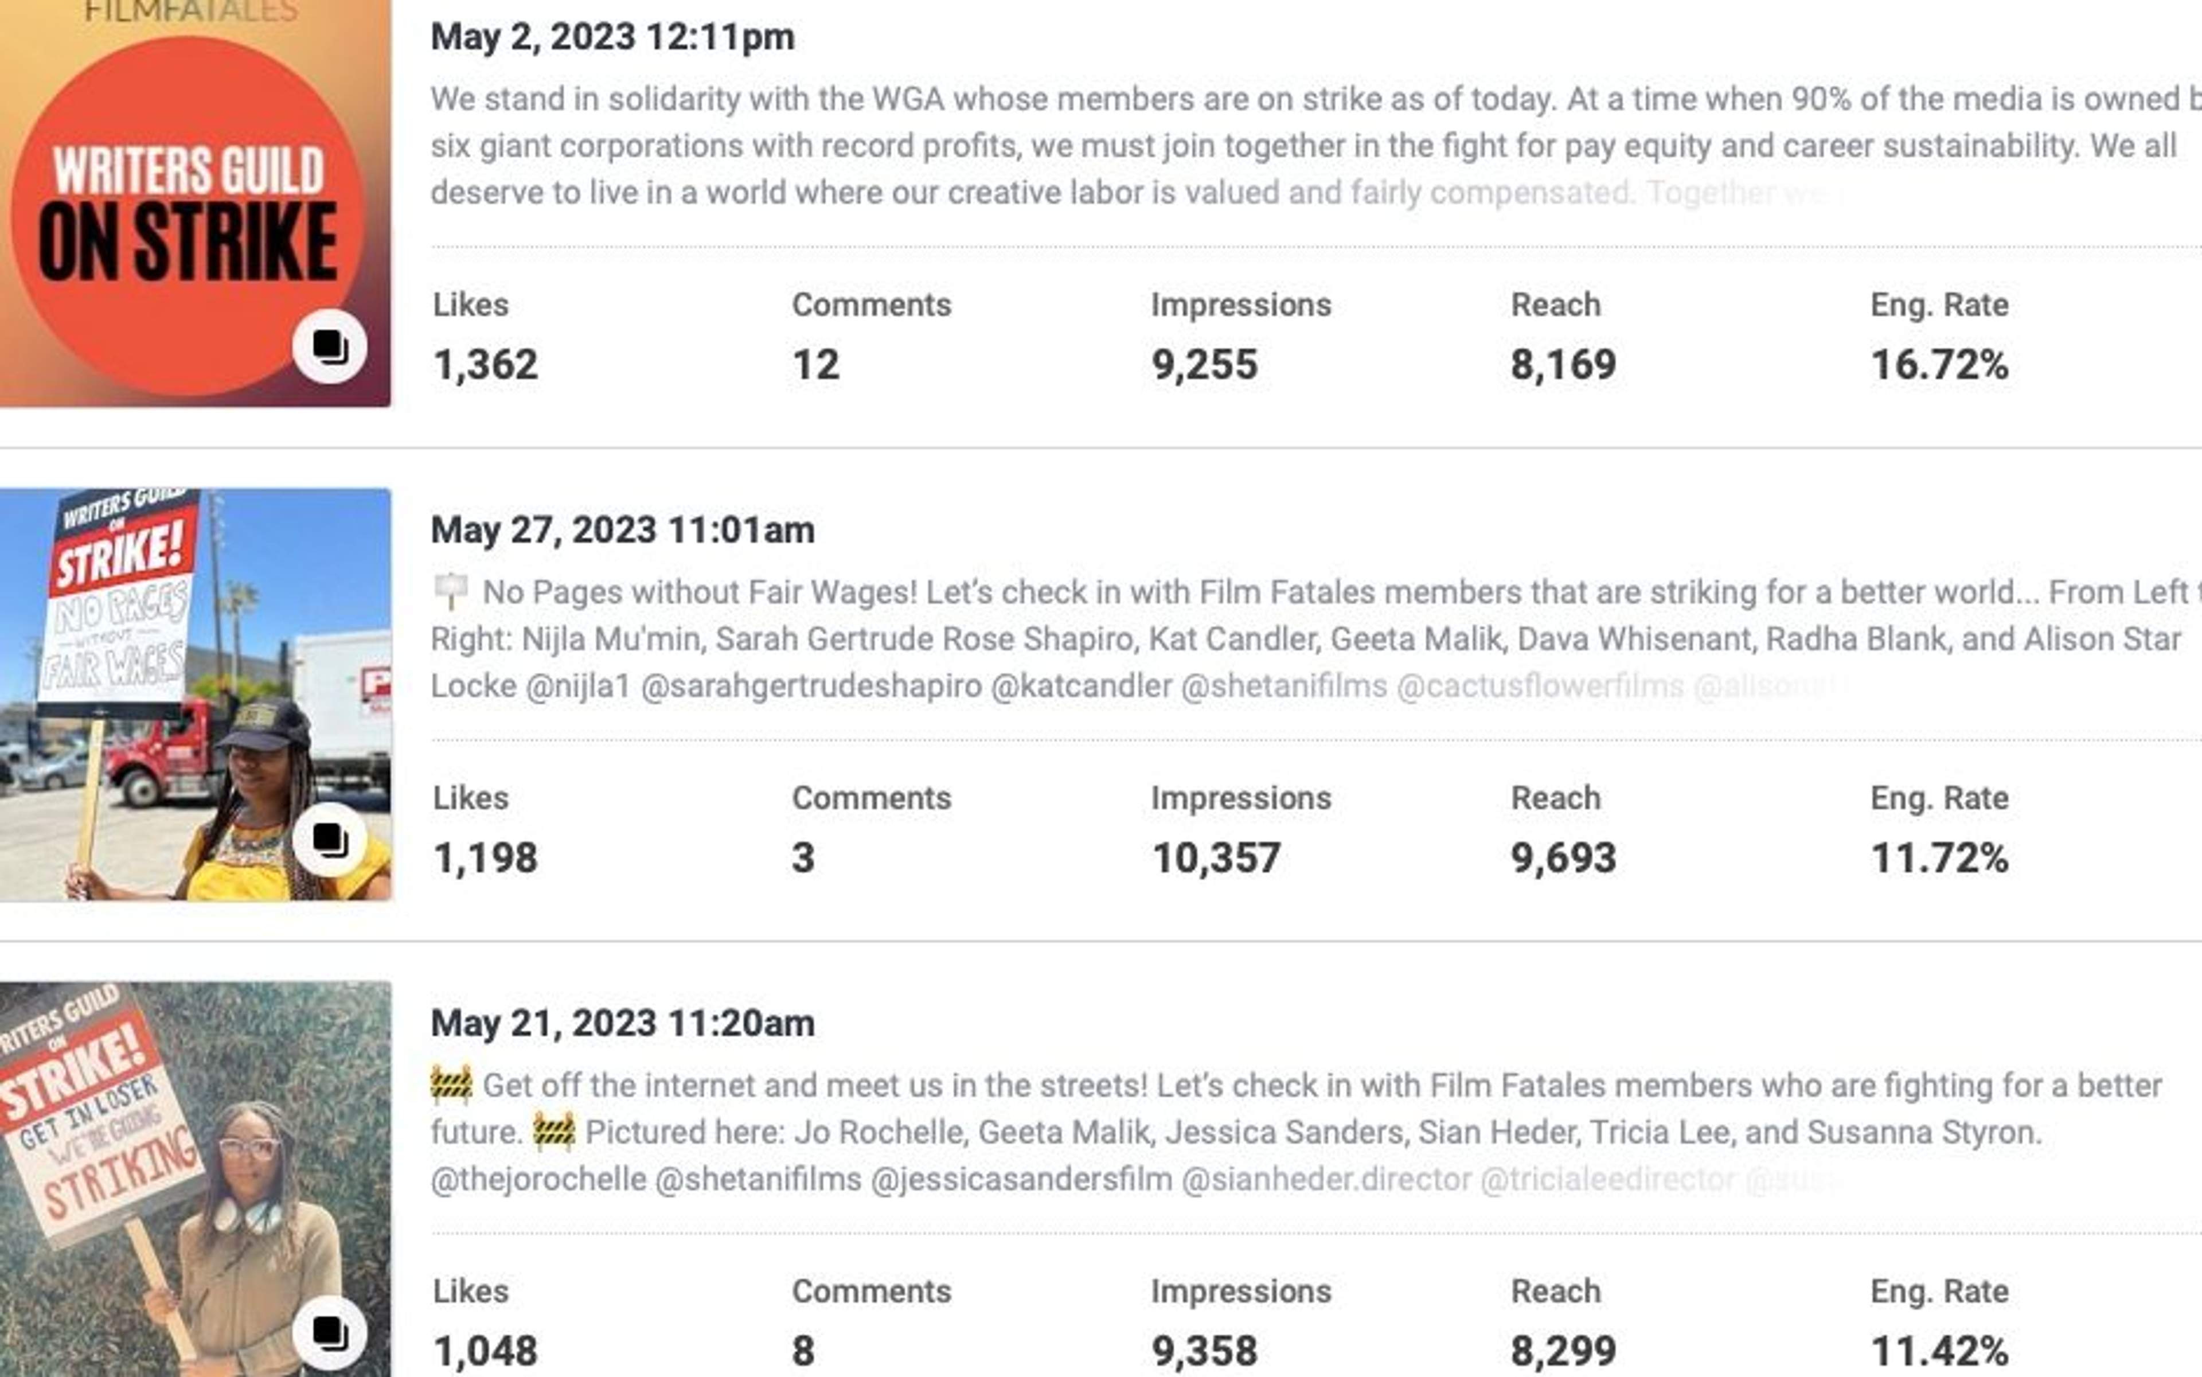Click the 9,693 Reach value

(x=1563, y=858)
